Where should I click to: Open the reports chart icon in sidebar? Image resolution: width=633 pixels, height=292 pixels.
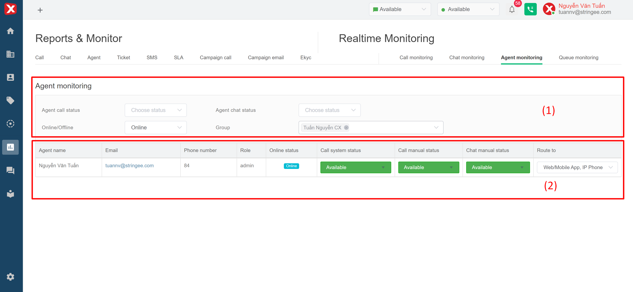[x=10, y=147]
